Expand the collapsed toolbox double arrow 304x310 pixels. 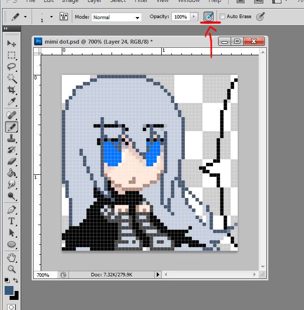6,29
